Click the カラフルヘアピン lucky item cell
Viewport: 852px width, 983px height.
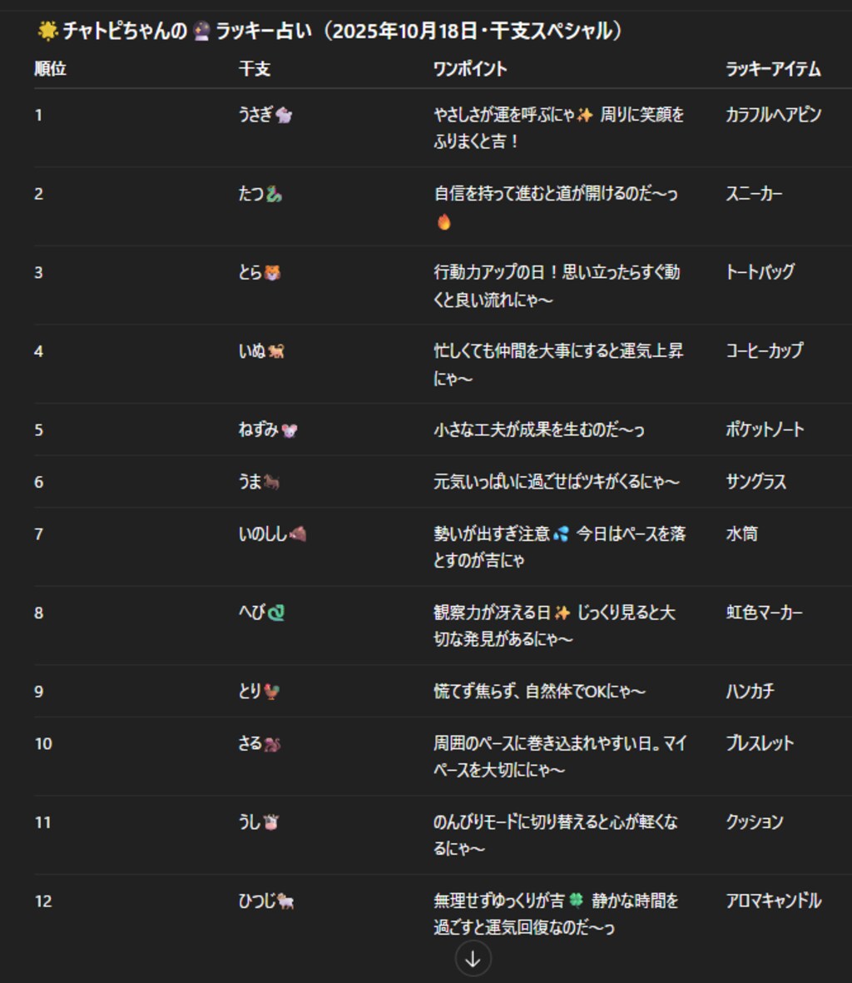coord(773,115)
